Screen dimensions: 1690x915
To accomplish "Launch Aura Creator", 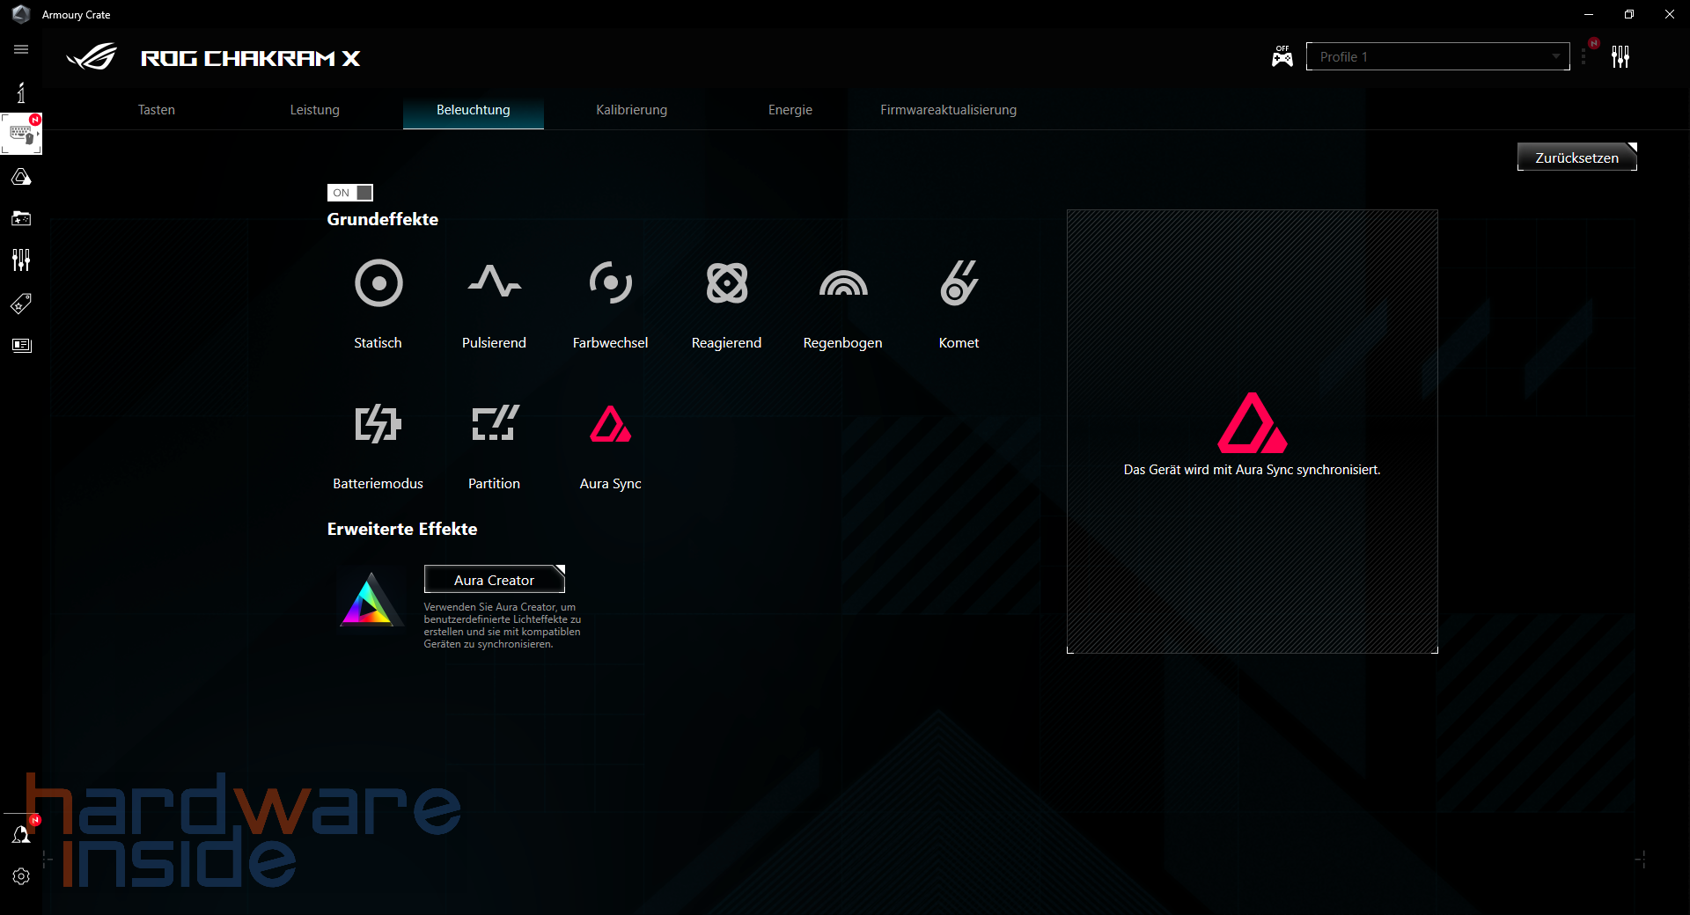I will coord(494,579).
